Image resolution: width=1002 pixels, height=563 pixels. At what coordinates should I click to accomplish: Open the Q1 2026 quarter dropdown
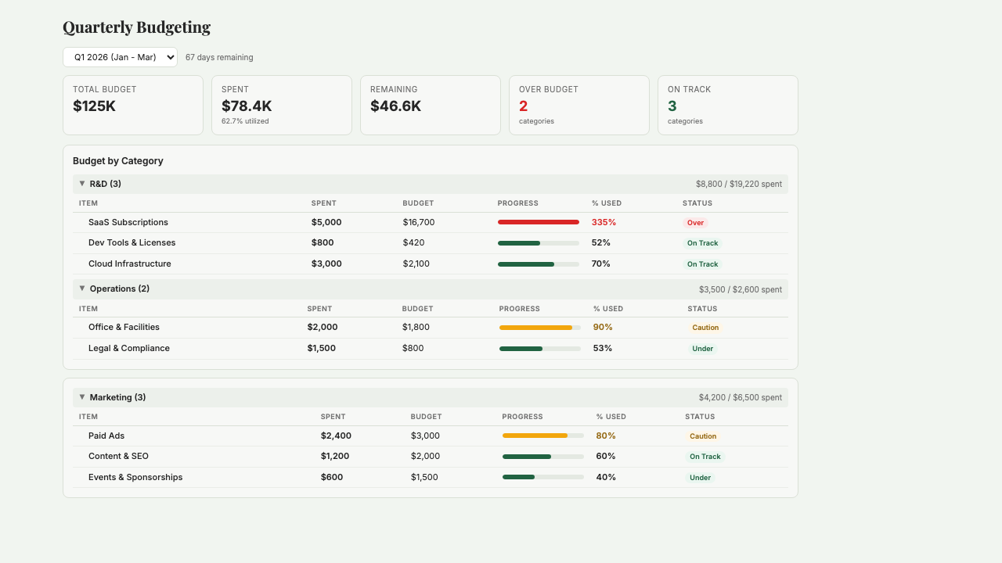pyautogui.click(x=119, y=57)
